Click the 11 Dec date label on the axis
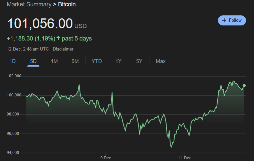The width and height of the screenshot is (254, 161). [x=185, y=157]
